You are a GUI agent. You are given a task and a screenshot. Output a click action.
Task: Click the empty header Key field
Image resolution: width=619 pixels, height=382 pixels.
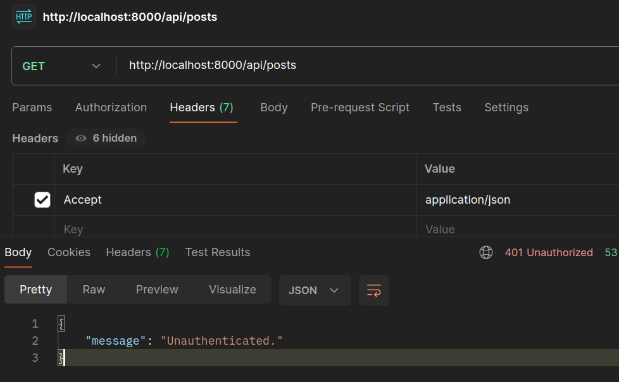click(x=234, y=229)
